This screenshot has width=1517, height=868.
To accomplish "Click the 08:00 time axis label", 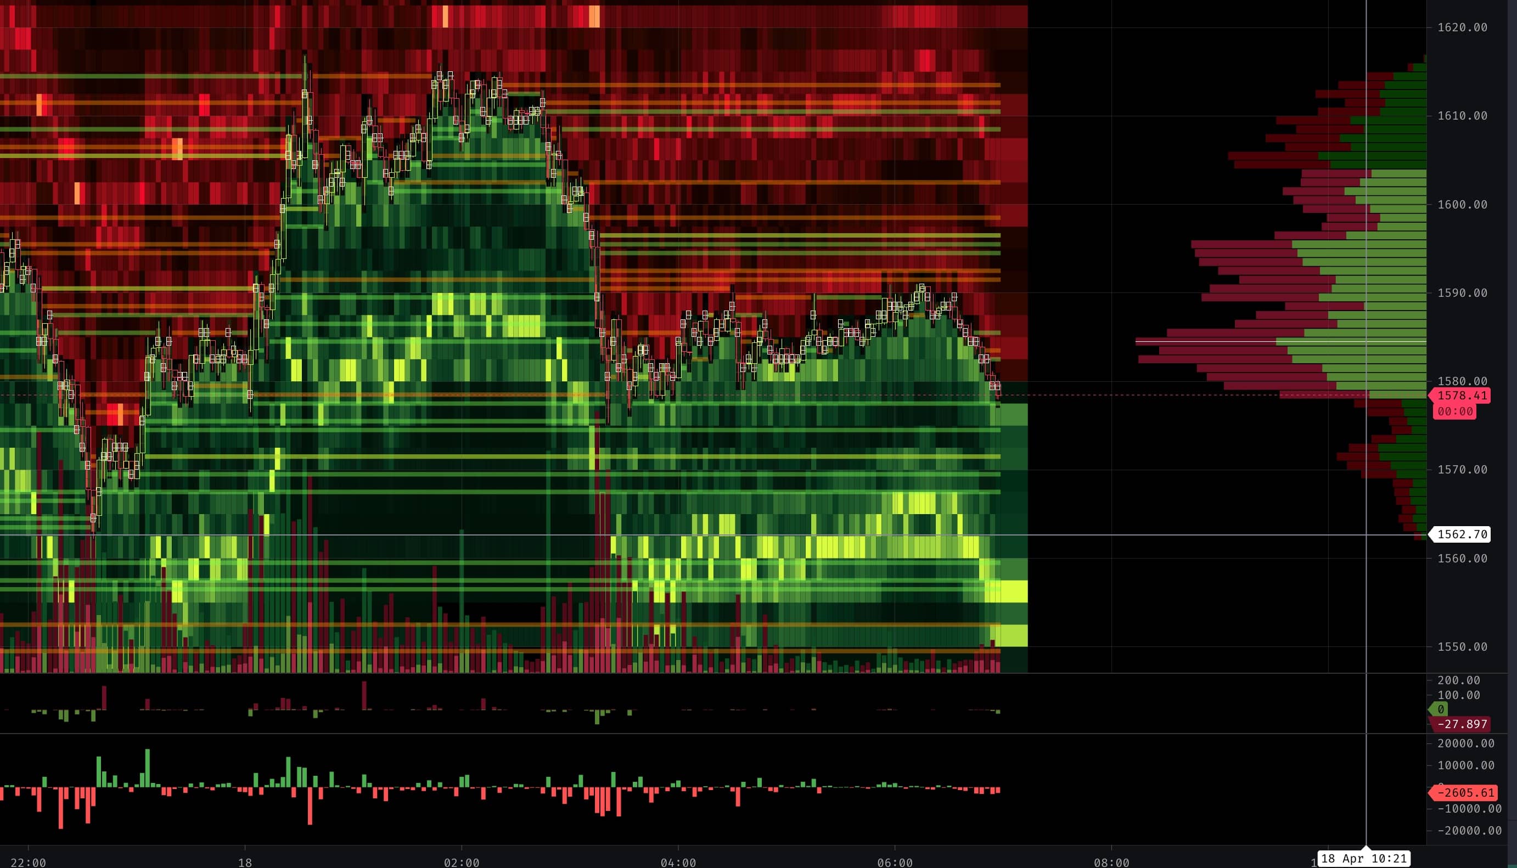I will coord(1111,862).
